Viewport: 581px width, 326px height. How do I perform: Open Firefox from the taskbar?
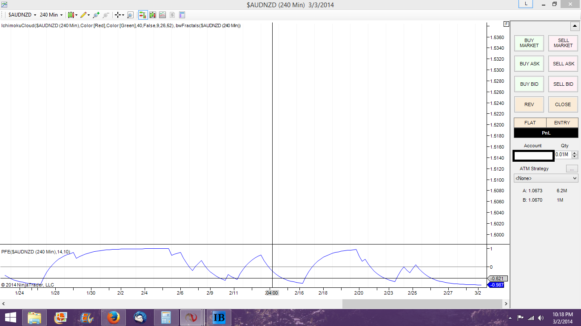113,318
